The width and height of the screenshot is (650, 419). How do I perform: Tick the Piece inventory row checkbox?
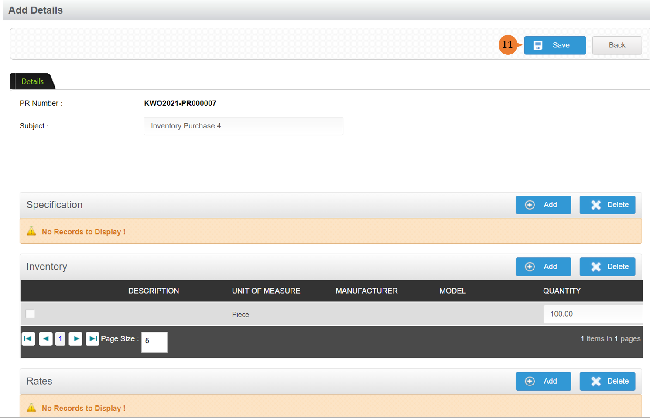pyautogui.click(x=30, y=314)
